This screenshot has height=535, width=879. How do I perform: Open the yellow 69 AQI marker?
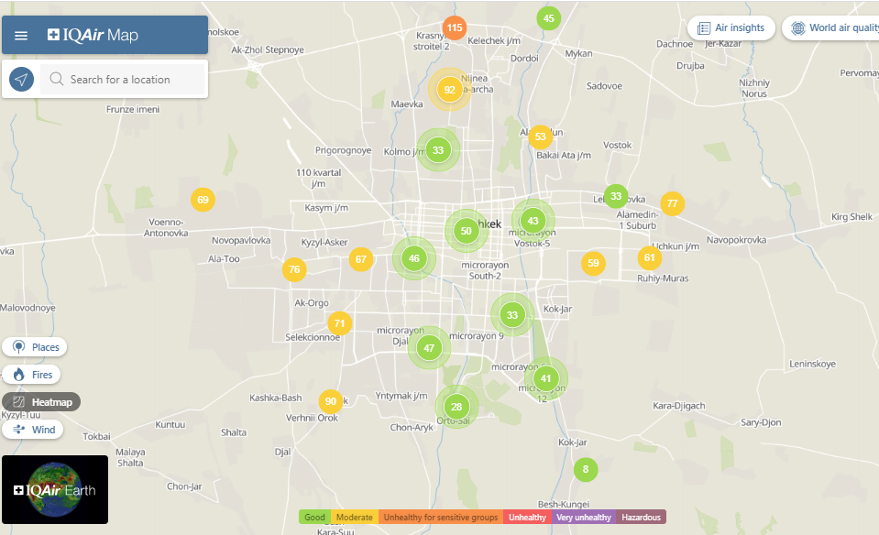[203, 200]
